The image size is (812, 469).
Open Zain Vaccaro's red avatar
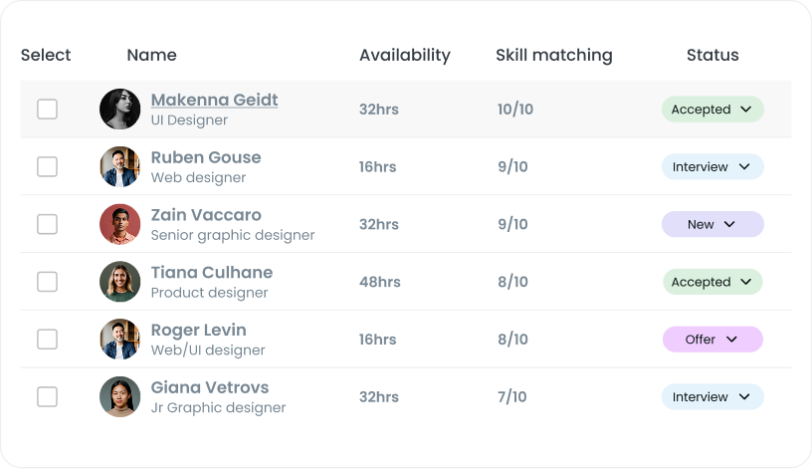coord(119,224)
